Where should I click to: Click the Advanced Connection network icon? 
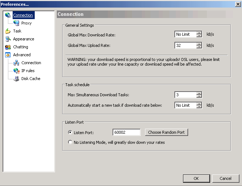pos(16,63)
